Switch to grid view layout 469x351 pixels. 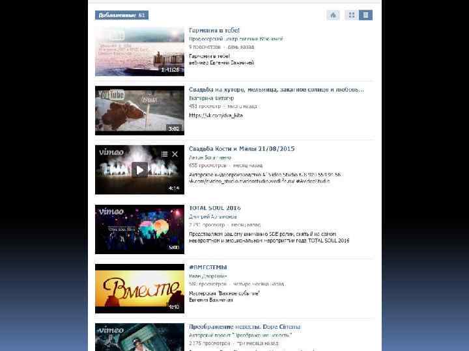(352, 15)
